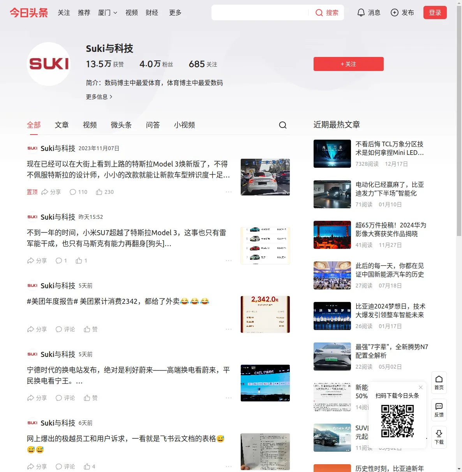Open 关注 in top navigation

pos(64,12)
